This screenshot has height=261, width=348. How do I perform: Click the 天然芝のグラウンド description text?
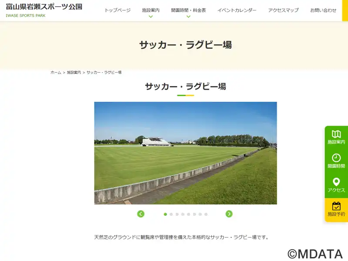(181, 237)
